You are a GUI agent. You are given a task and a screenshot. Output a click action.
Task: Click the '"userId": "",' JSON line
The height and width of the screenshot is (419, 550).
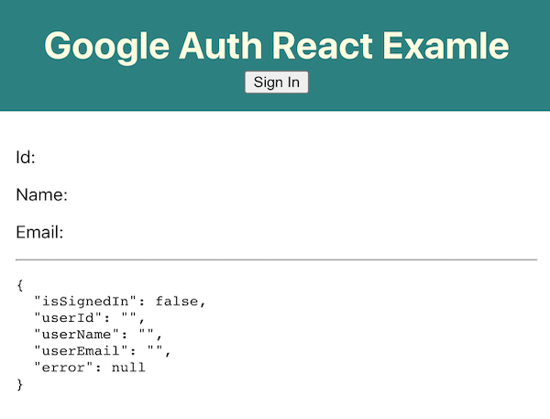(x=90, y=318)
